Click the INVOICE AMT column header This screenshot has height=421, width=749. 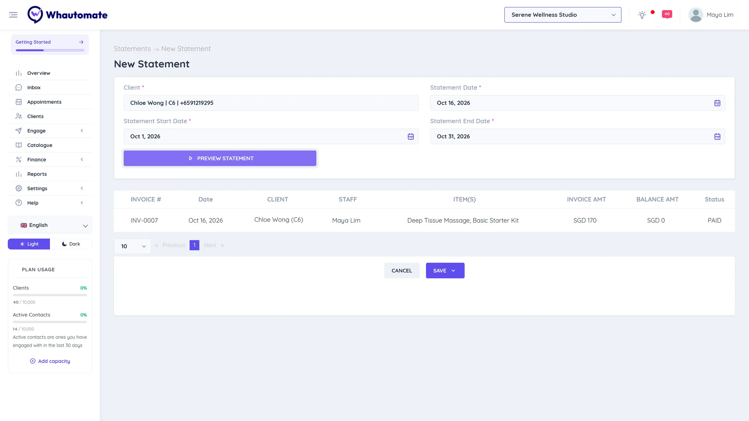tap(586, 200)
